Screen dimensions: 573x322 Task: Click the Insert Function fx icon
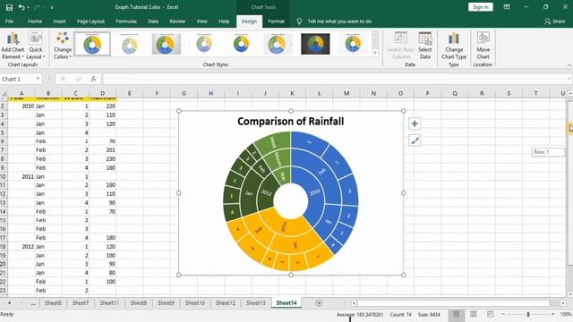(93, 79)
